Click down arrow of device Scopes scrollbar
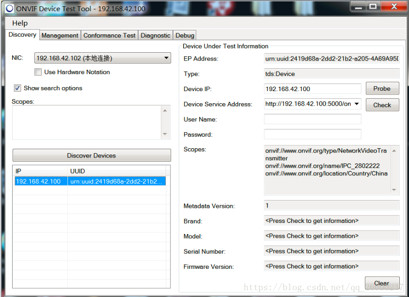409x297 pixels. [x=394, y=190]
